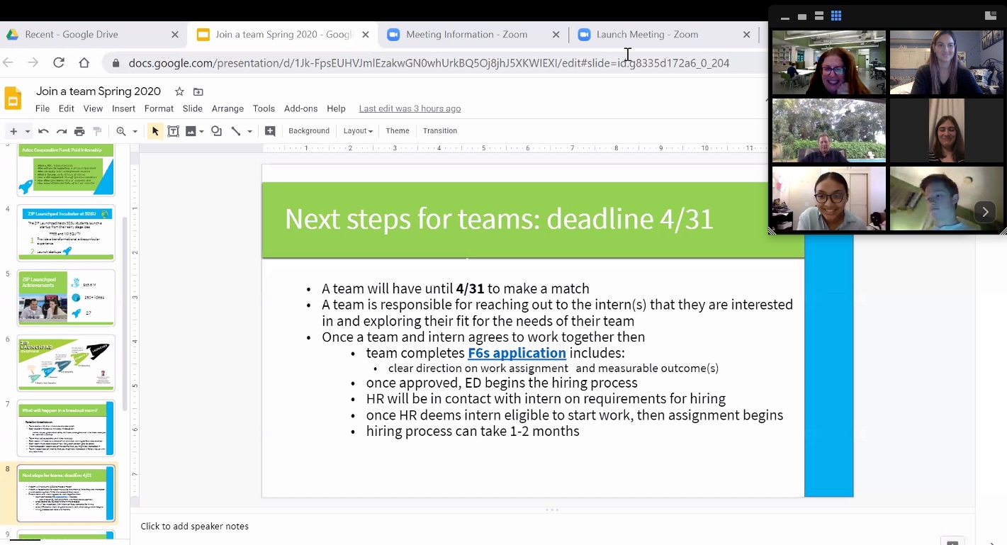Click the Zoom magnifier tool
The width and height of the screenshot is (1007, 545).
pyautogui.click(x=121, y=131)
